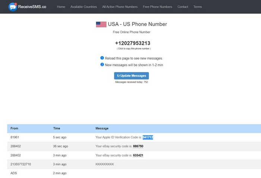This screenshot has width=261, height=178.
Task: Select Apple ID verification code 941712
Action: click(x=148, y=137)
